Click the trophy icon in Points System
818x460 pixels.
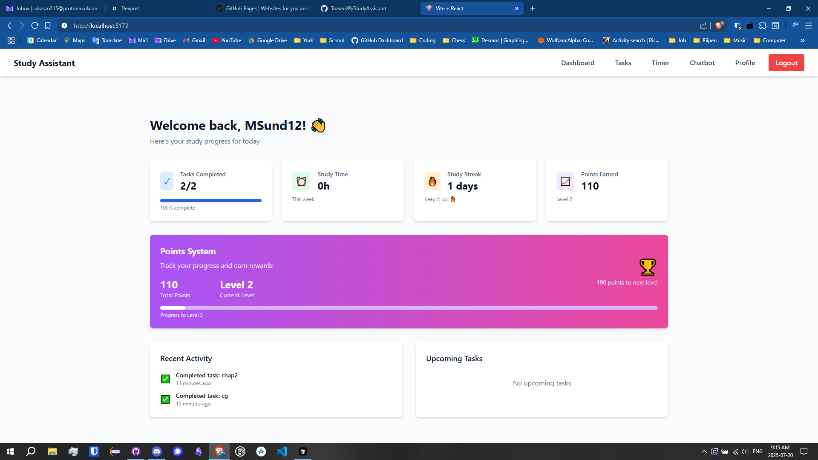[x=647, y=267]
